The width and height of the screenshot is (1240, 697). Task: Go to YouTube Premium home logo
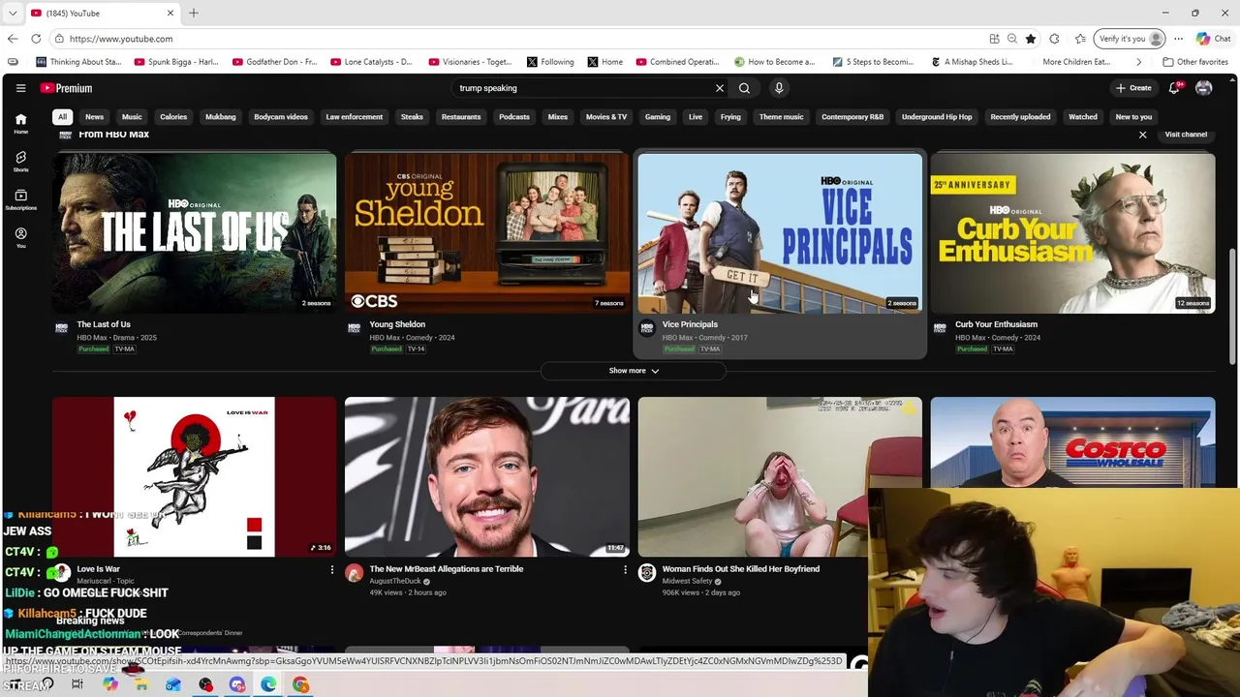tap(66, 88)
